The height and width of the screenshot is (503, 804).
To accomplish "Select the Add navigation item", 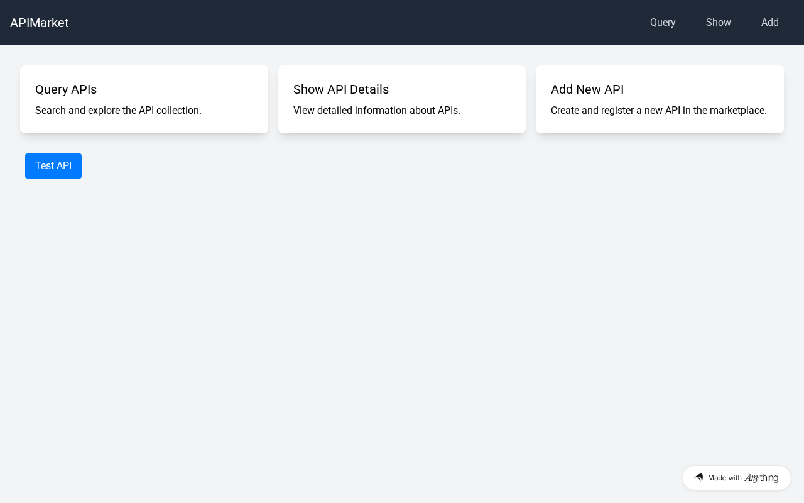I will pos(769,23).
